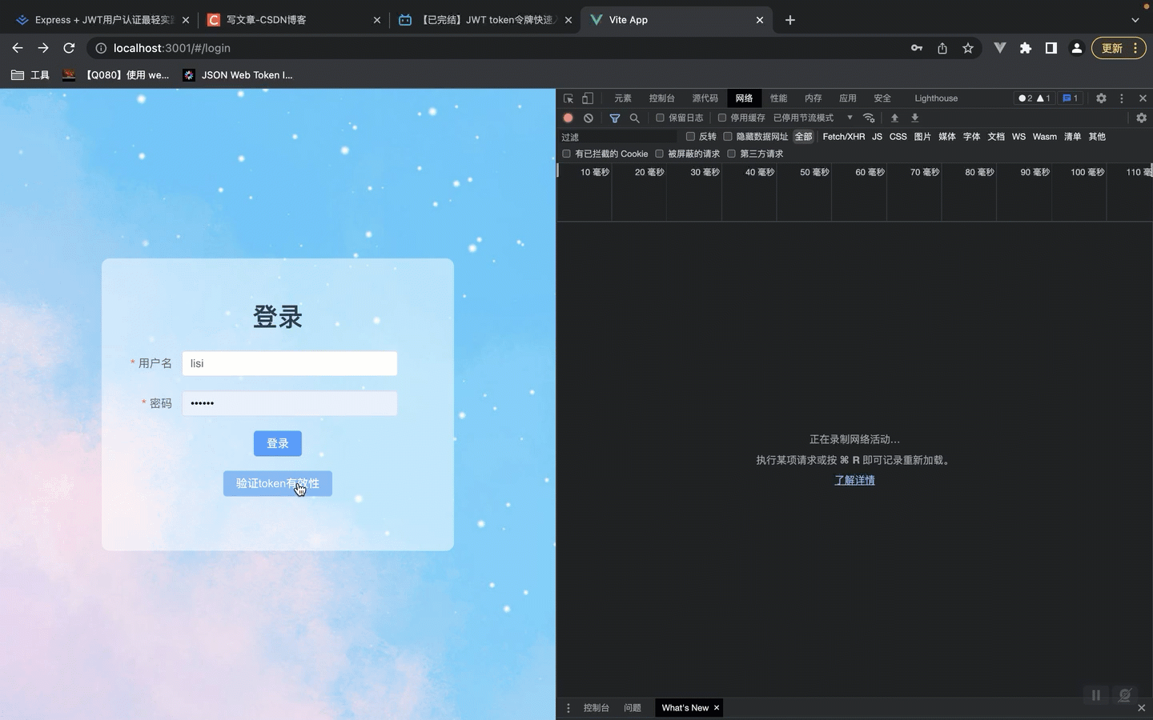This screenshot has width=1153, height=720.
Task: Open the Vue devtools extension icon
Action: tap(1000, 48)
